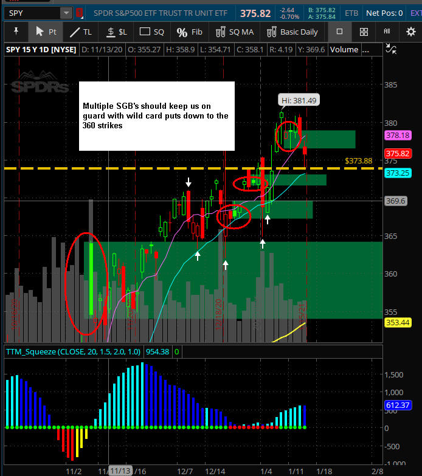Open the SPY symbol dropdown arrow
This screenshot has height=476, width=422.
pos(66,13)
